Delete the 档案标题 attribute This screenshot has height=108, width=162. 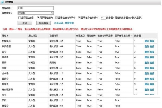pos(147,46)
